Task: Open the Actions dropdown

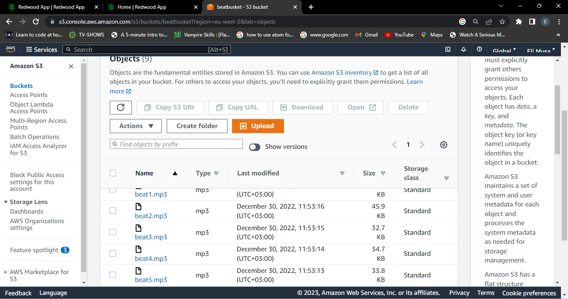Action: (136, 126)
